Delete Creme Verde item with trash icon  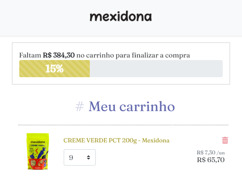(225, 140)
